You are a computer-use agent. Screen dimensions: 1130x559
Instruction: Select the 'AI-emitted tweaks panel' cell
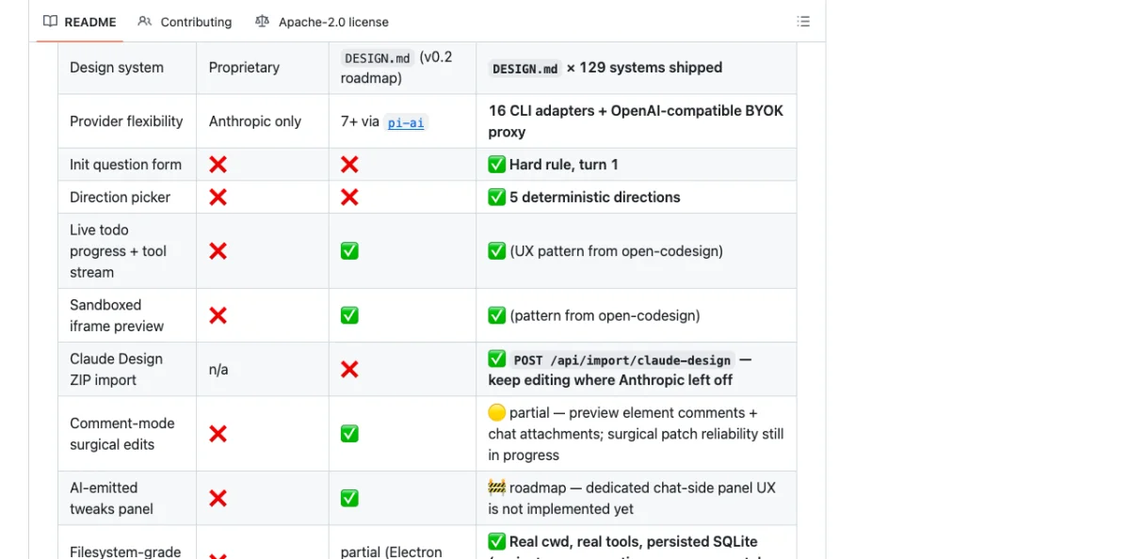[x=127, y=499]
